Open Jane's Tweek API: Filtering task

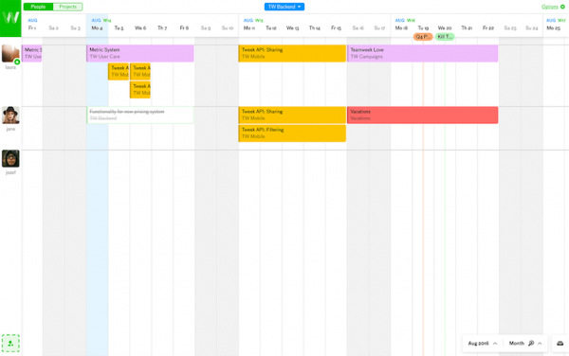[x=292, y=133]
